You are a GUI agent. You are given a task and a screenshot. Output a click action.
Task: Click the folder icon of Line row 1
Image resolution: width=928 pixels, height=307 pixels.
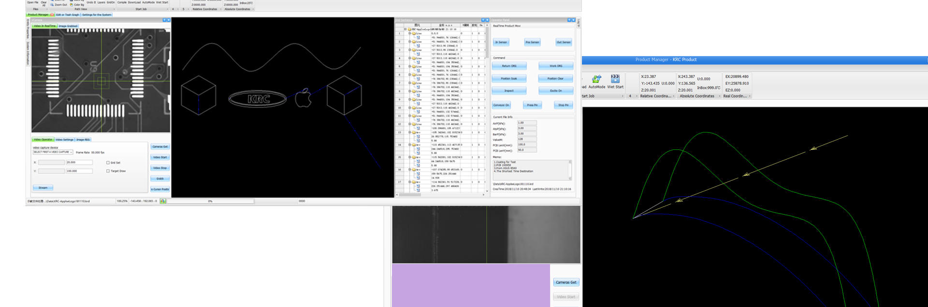(x=414, y=33)
